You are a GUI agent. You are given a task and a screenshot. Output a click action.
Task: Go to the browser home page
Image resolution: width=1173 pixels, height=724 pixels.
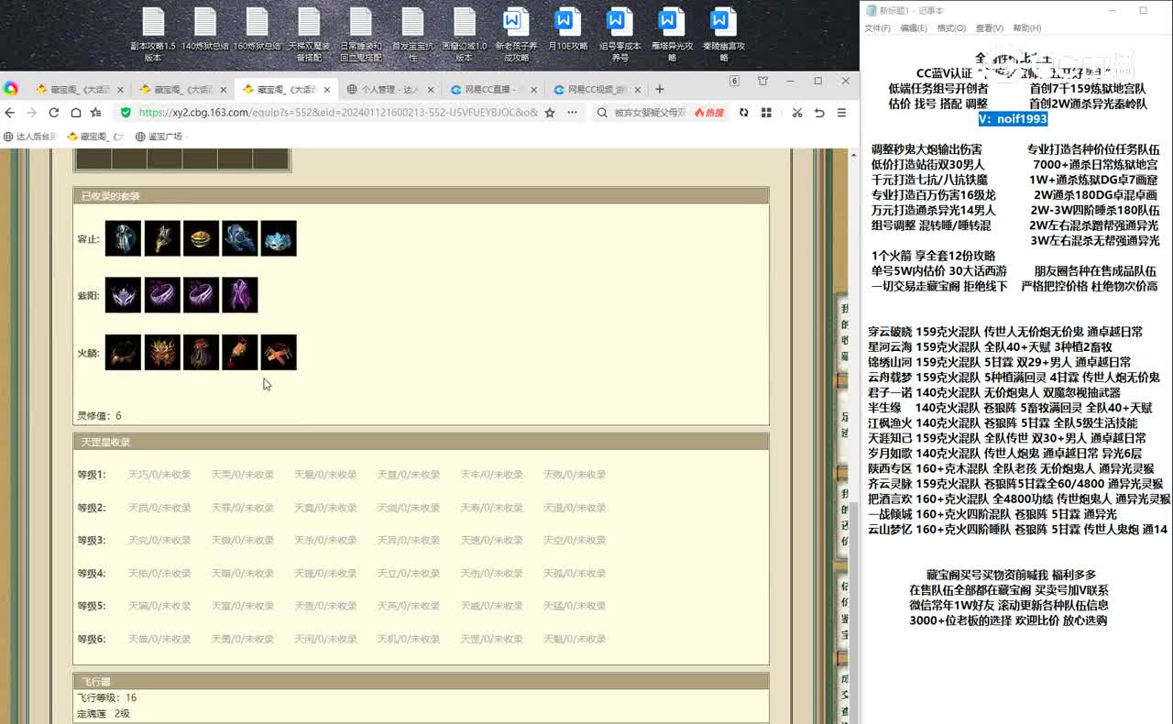click(75, 113)
